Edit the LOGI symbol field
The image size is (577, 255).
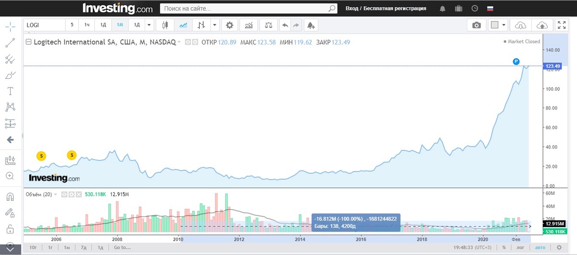[44, 25]
